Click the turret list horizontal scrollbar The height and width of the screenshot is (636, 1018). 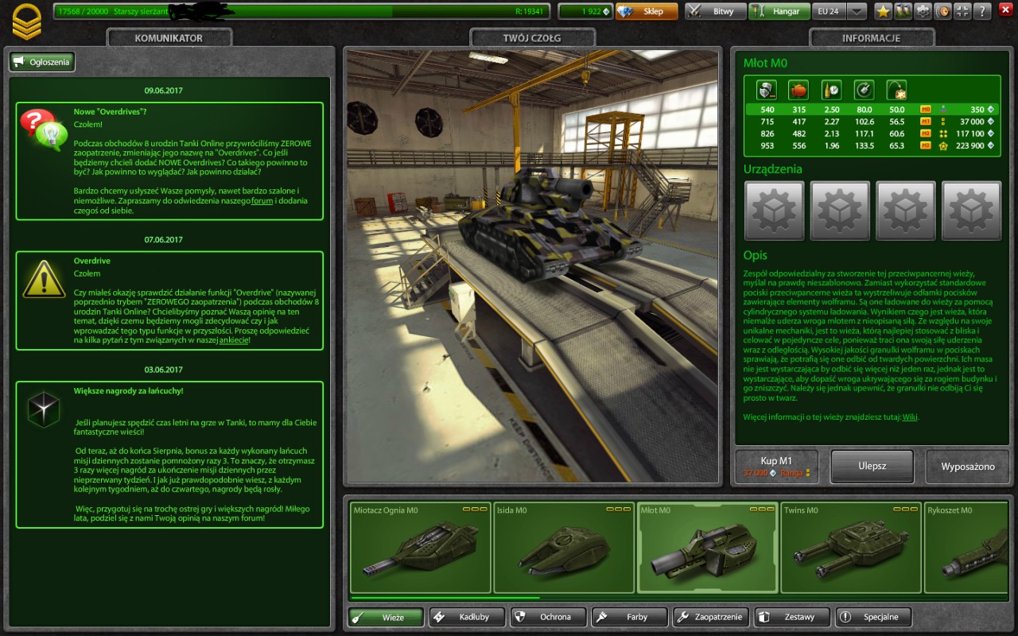coord(445,598)
